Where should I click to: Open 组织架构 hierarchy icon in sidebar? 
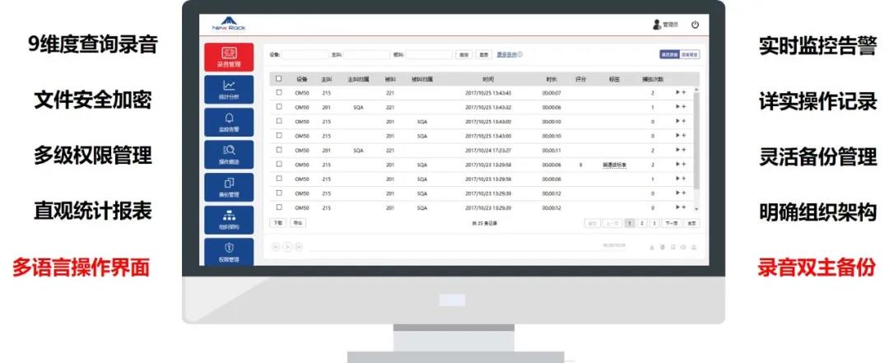point(228,220)
